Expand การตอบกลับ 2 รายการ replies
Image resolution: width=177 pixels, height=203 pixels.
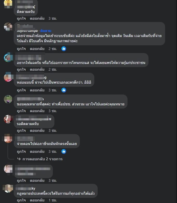click(x=43, y=159)
